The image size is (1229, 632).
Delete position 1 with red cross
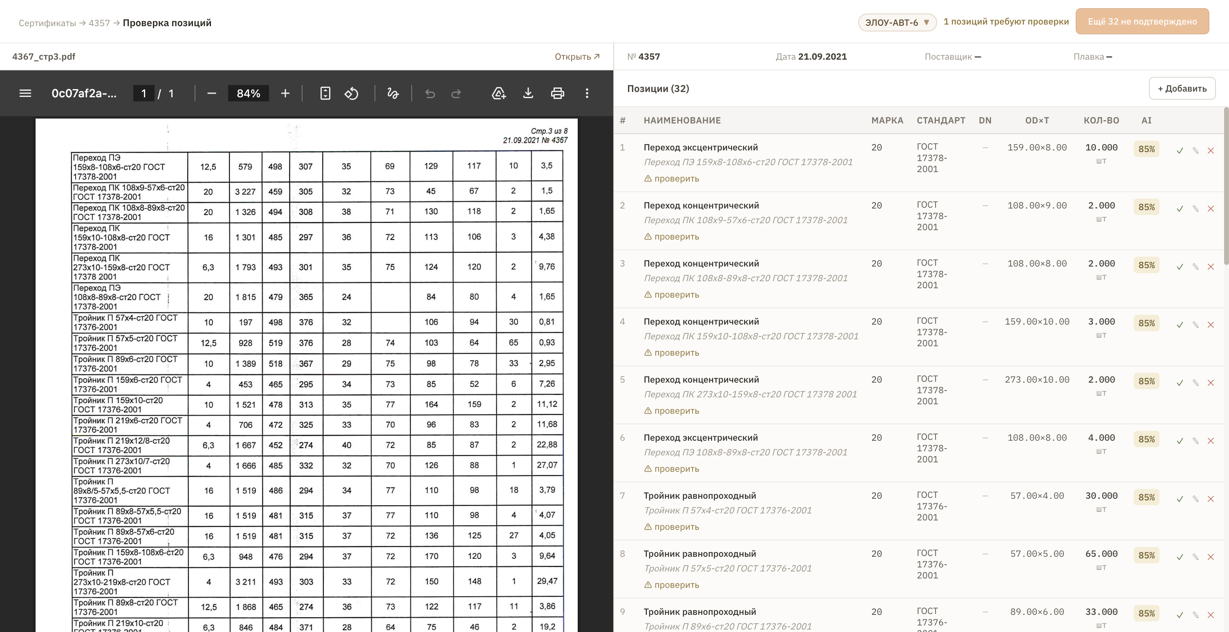1211,151
